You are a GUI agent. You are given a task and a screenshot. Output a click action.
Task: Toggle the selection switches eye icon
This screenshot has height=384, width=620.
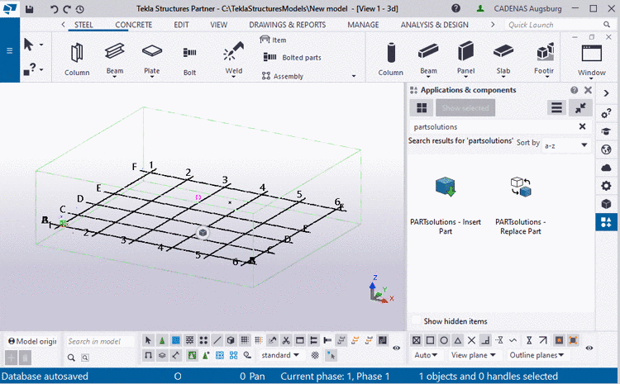point(396,348)
